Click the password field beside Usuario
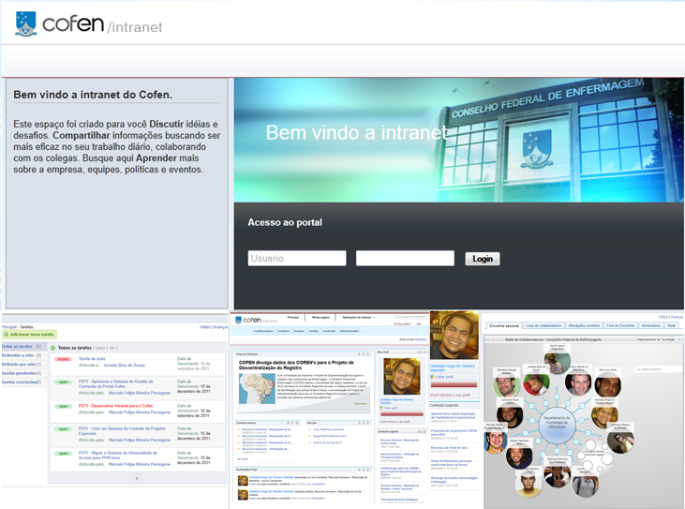Viewport: 685px width, 509px height. pyautogui.click(x=405, y=258)
